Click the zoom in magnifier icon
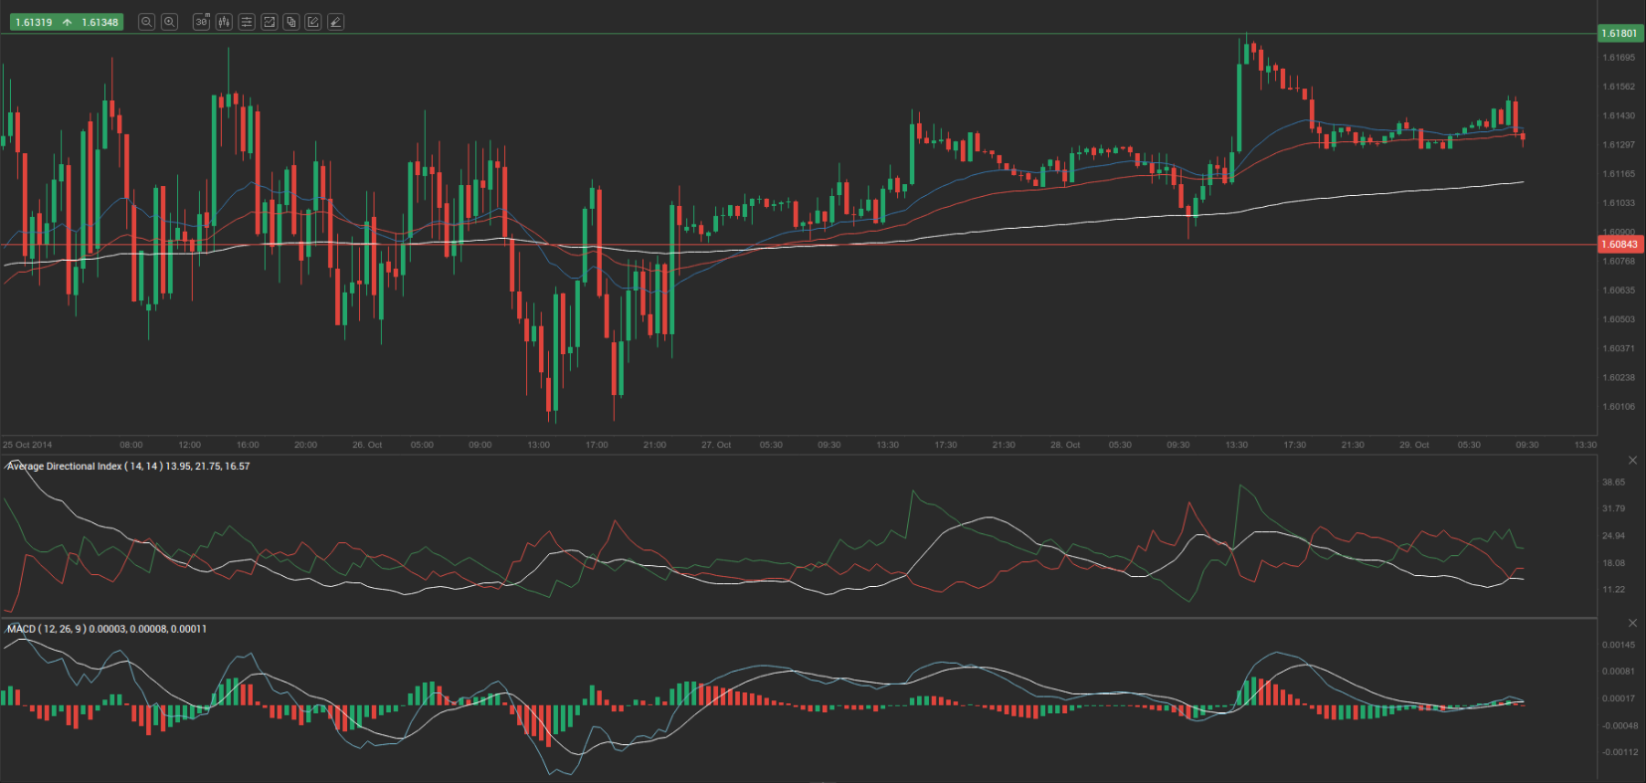The width and height of the screenshot is (1646, 783). point(169,22)
